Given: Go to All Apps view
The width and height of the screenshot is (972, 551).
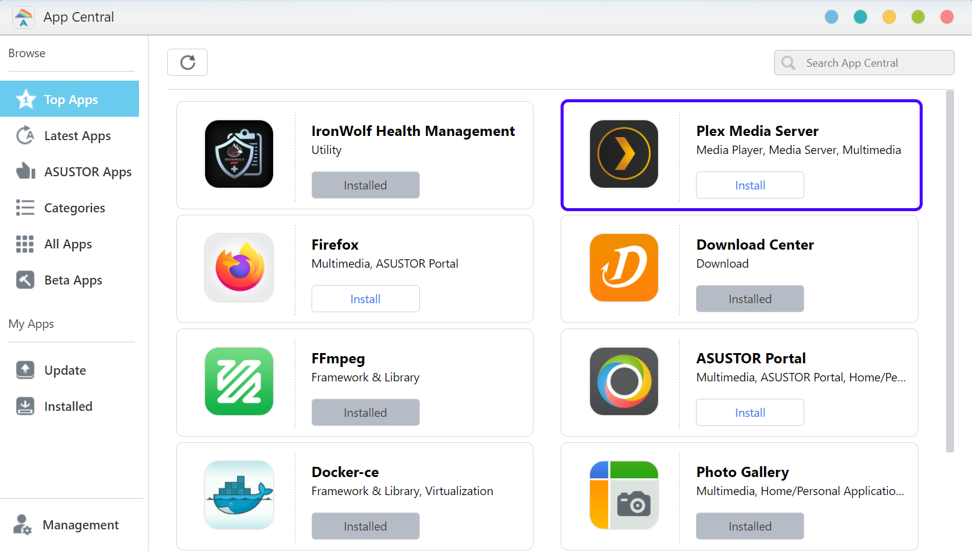Looking at the screenshot, I should [x=69, y=244].
